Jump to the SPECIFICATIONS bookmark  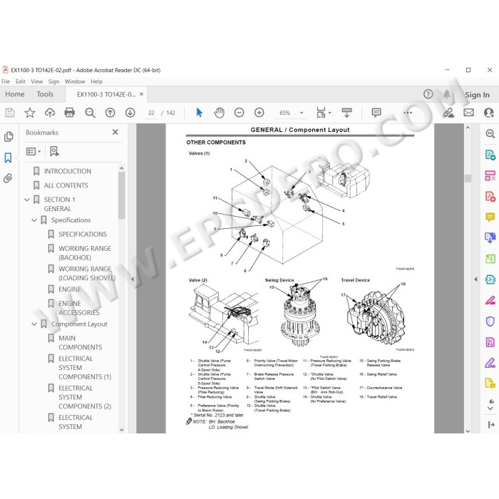click(83, 235)
